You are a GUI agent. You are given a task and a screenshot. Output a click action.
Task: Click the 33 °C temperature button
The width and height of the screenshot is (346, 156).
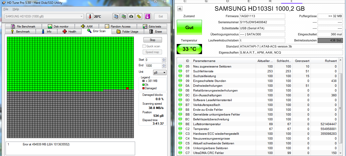click(189, 49)
